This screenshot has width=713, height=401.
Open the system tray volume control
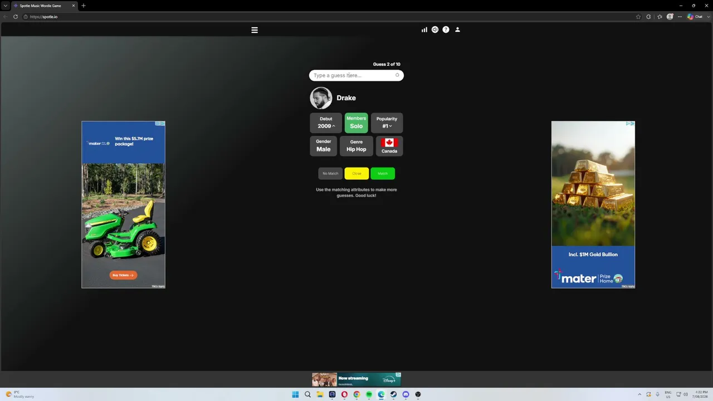685,394
